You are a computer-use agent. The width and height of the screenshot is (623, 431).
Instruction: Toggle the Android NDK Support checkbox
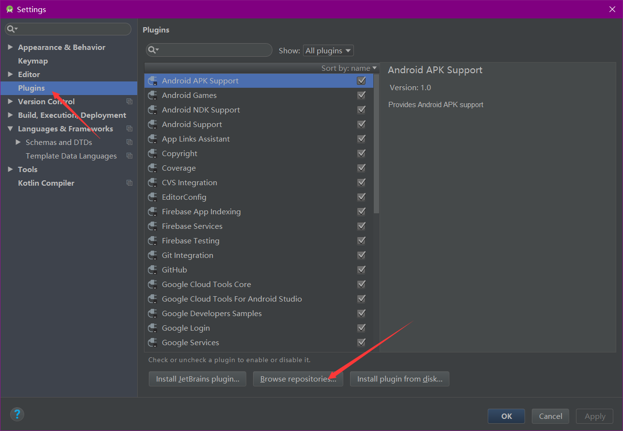click(361, 110)
